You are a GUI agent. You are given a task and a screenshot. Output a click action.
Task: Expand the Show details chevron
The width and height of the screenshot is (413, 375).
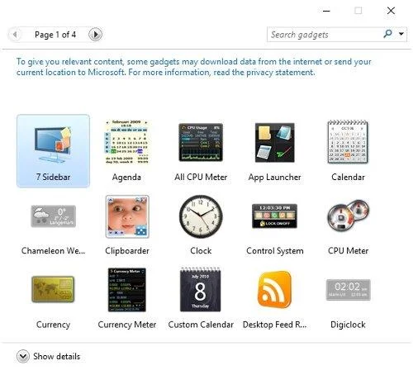(x=23, y=356)
